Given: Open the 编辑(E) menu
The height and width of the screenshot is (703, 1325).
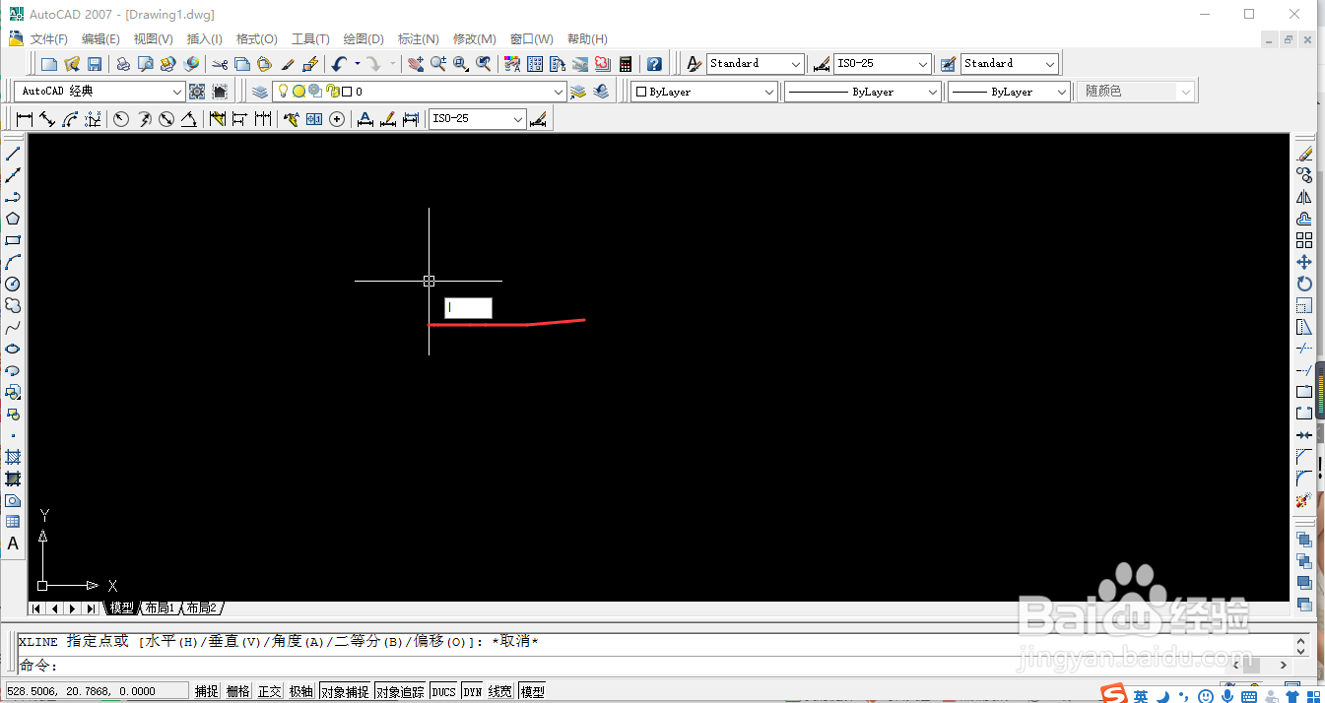Looking at the screenshot, I should point(100,39).
